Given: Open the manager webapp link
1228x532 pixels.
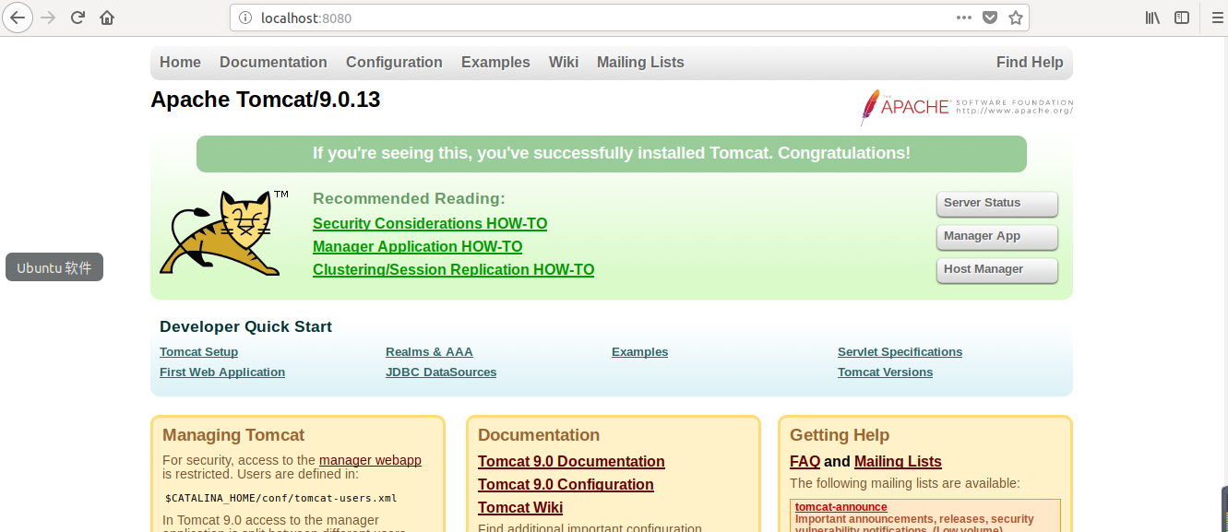Looking at the screenshot, I should [370, 460].
